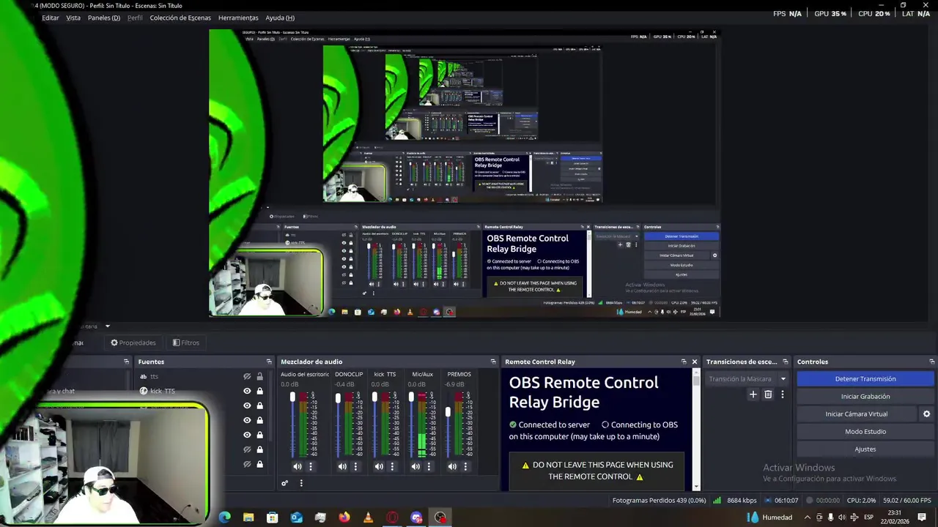Undock the Mezclador de audio panel
The image size is (938, 527).
(x=493, y=362)
